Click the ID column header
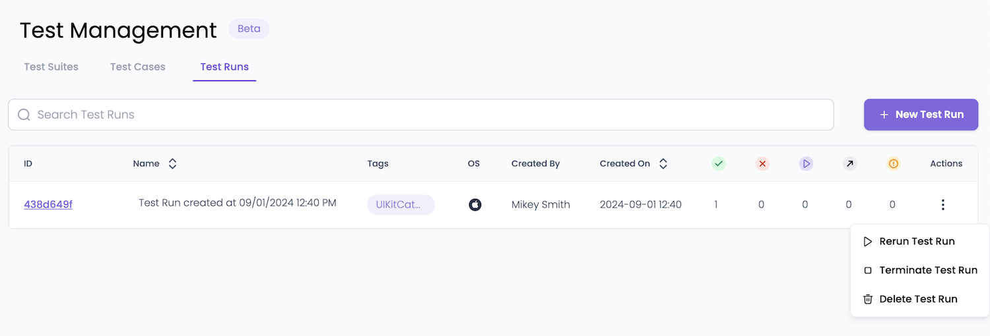Screen dimensions: 990x336 [x=28, y=163]
